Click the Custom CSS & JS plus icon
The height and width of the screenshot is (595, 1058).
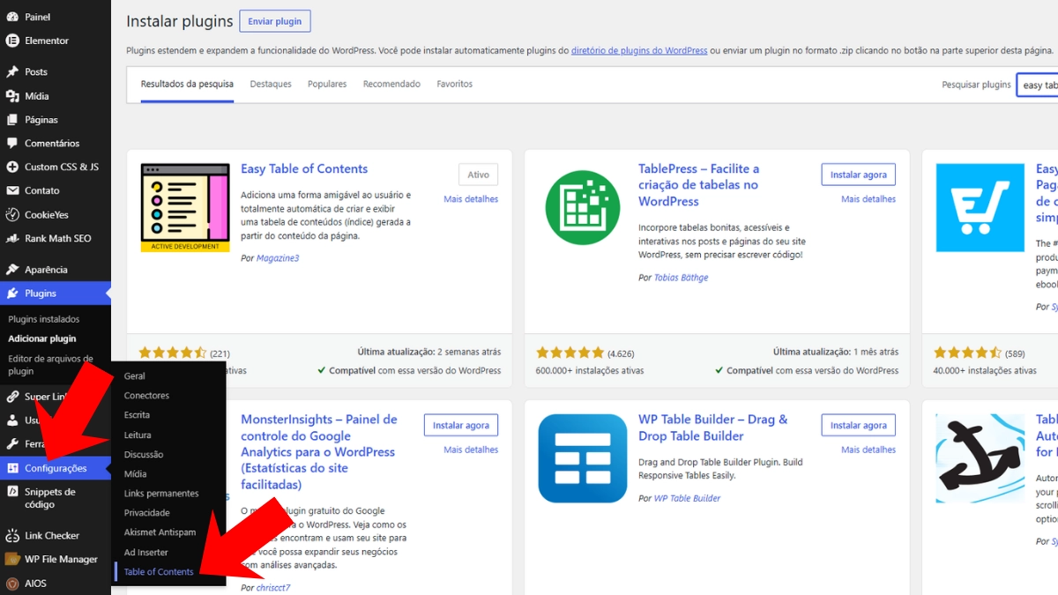click(x=12, y=167)
